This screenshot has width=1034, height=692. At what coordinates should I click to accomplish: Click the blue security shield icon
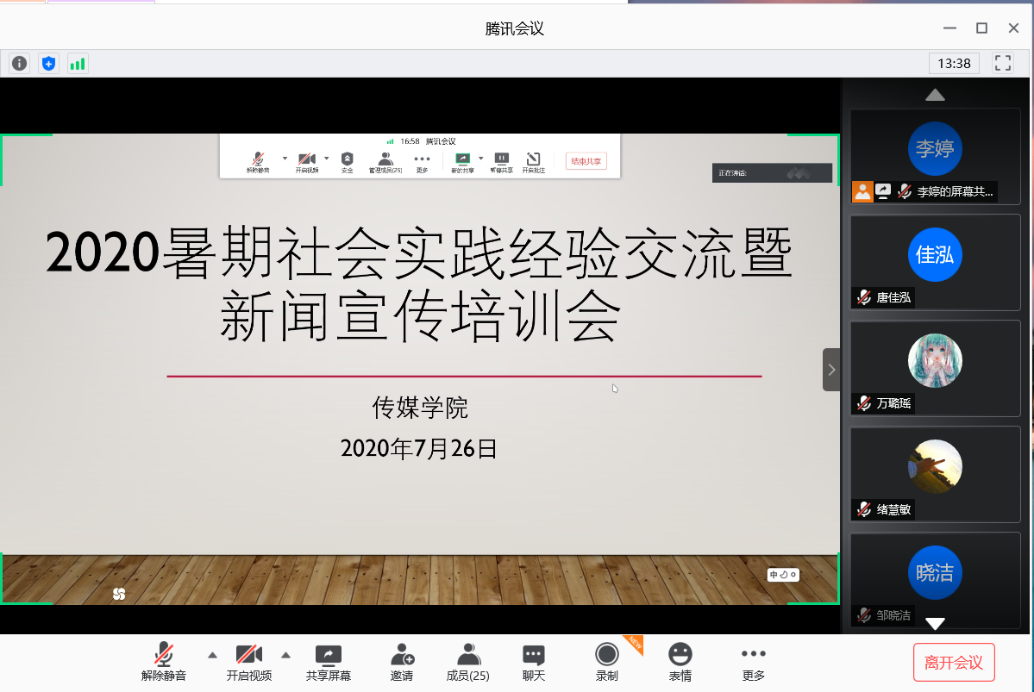coord(48,63)
